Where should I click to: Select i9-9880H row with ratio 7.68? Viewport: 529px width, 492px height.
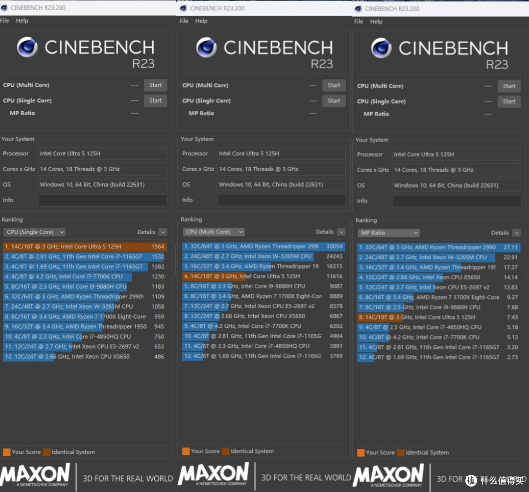click(439, 307)
